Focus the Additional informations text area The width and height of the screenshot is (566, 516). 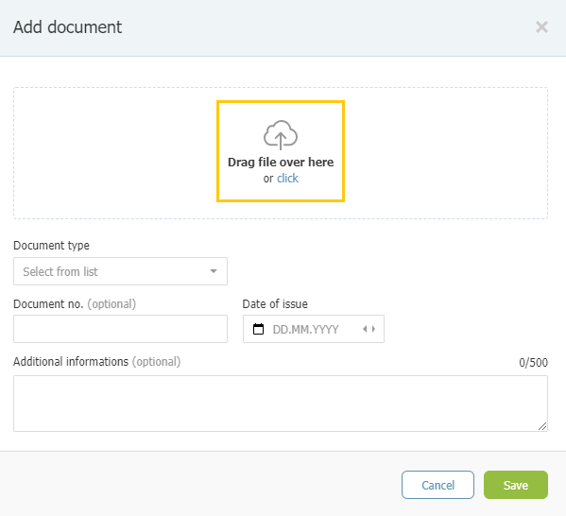pos(281,404)
